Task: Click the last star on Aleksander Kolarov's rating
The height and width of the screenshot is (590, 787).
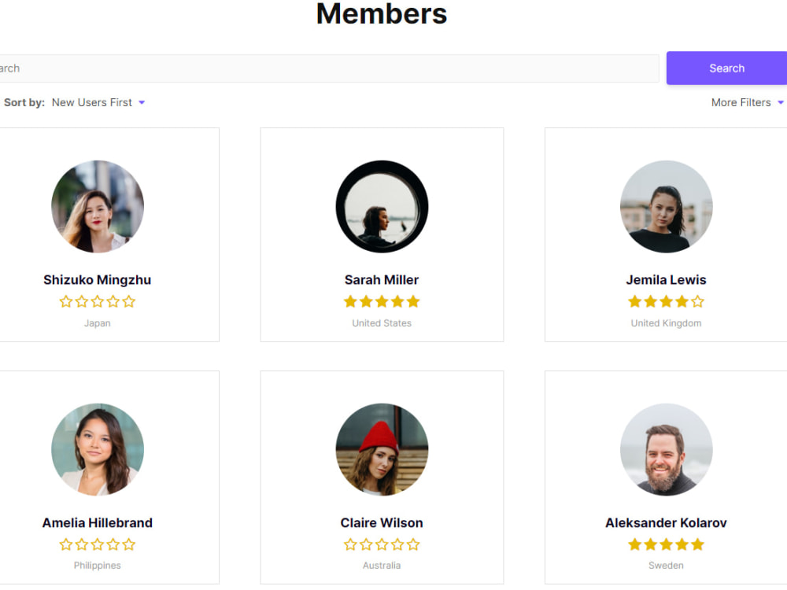Action: click(697, 544)
